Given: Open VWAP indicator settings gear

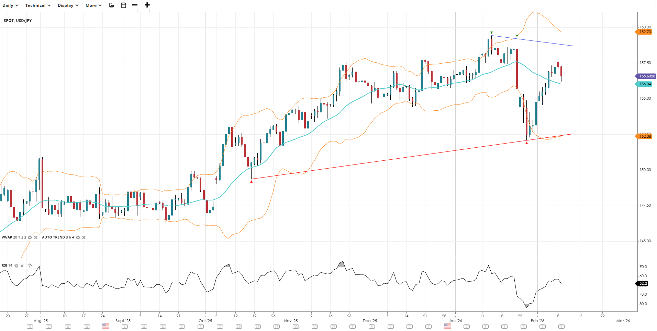Looking at the screenshot, I should coord(30,237).
